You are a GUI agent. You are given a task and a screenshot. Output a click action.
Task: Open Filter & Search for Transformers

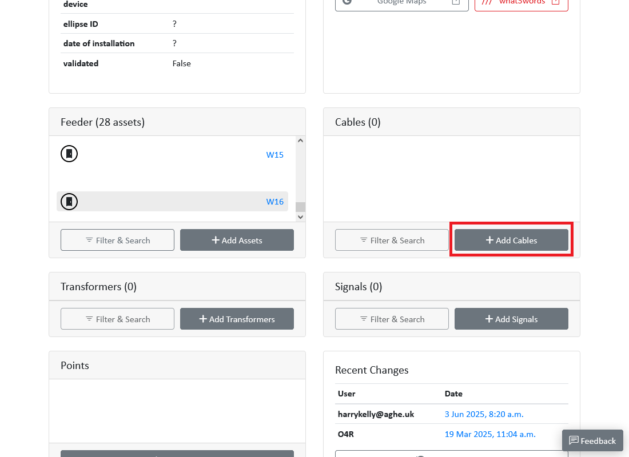point(117,319)
